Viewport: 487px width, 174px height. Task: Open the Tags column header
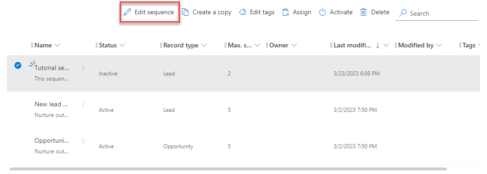point(469,46)
